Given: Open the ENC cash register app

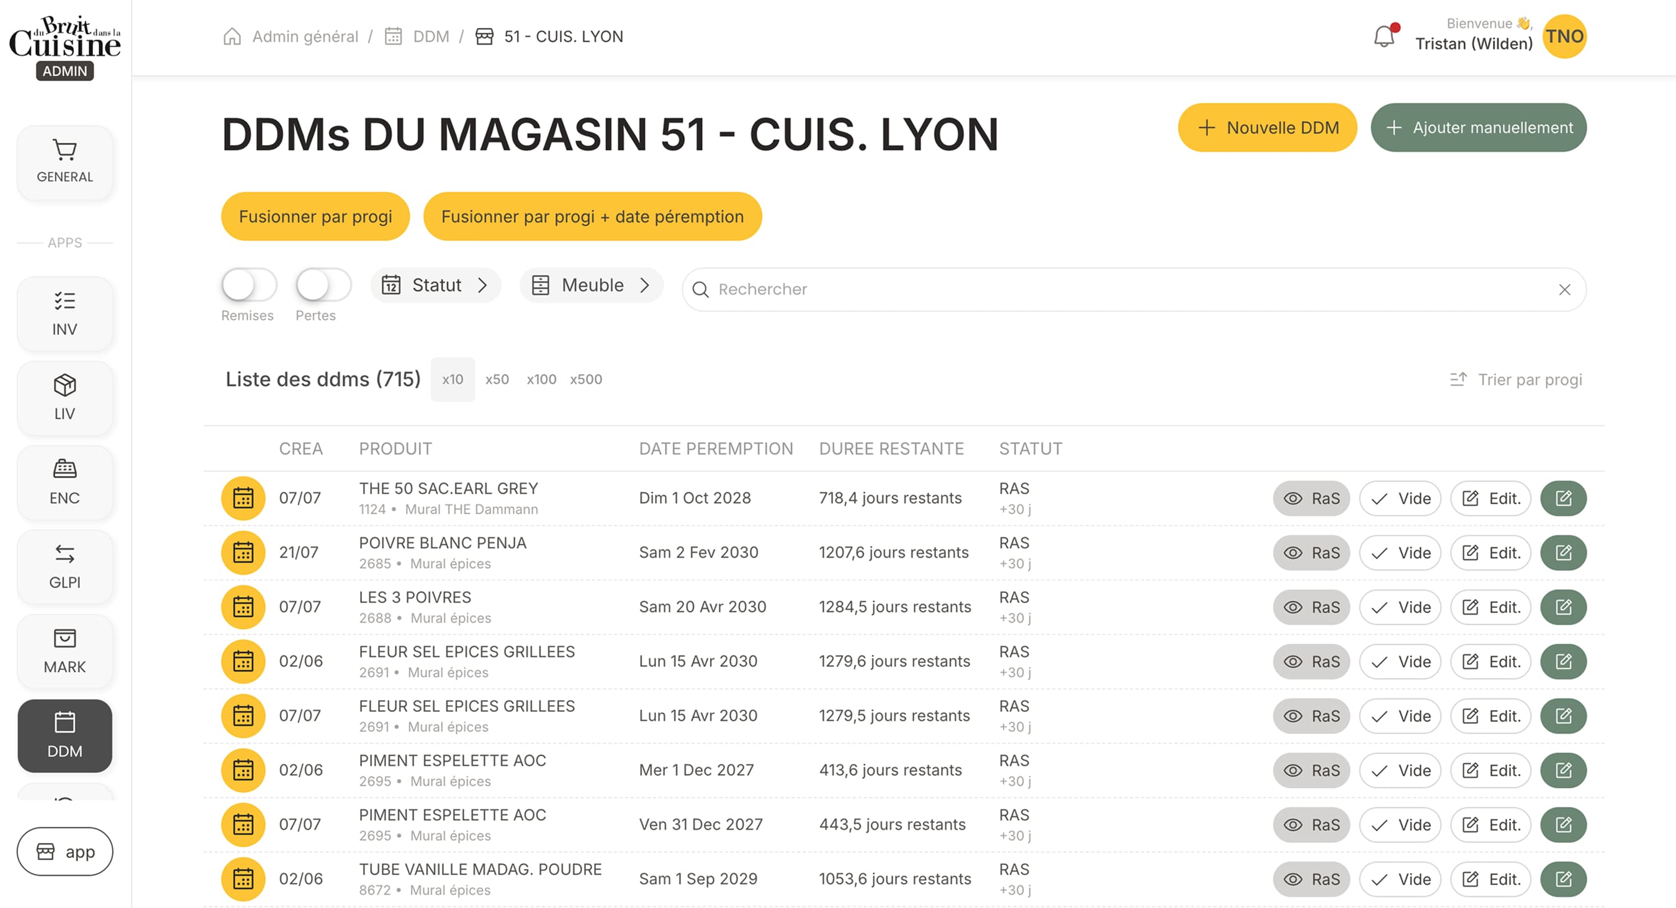Looking at the screenshot, I should click(x=65, y=483).
